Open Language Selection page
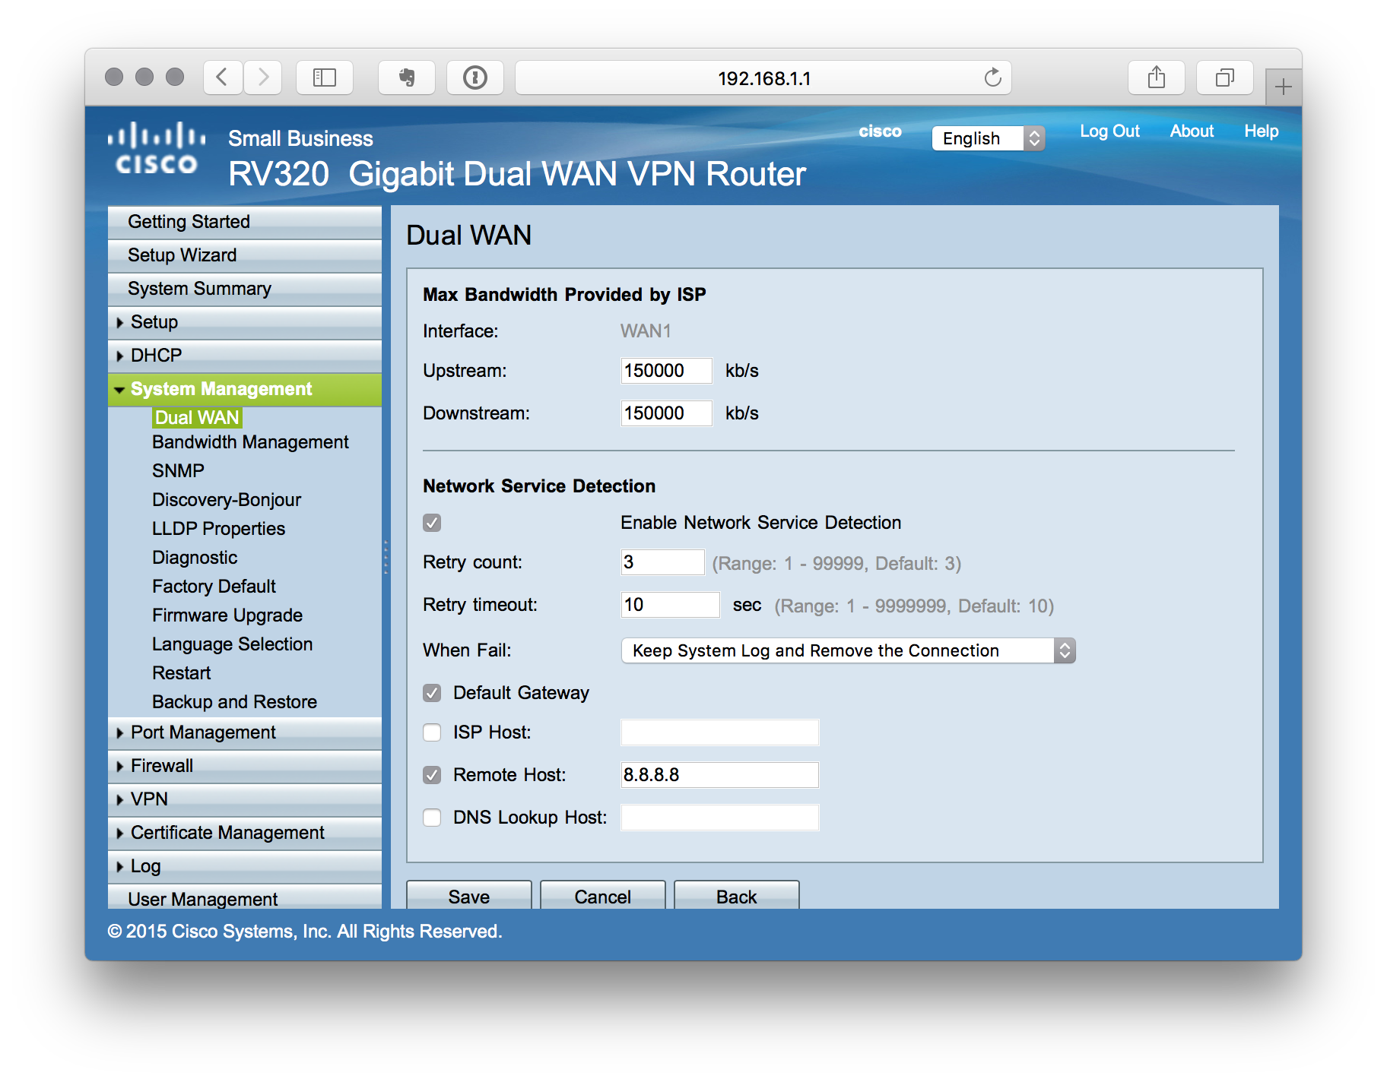Viewport: 1387px width, 1082px height. pos(232,644)
